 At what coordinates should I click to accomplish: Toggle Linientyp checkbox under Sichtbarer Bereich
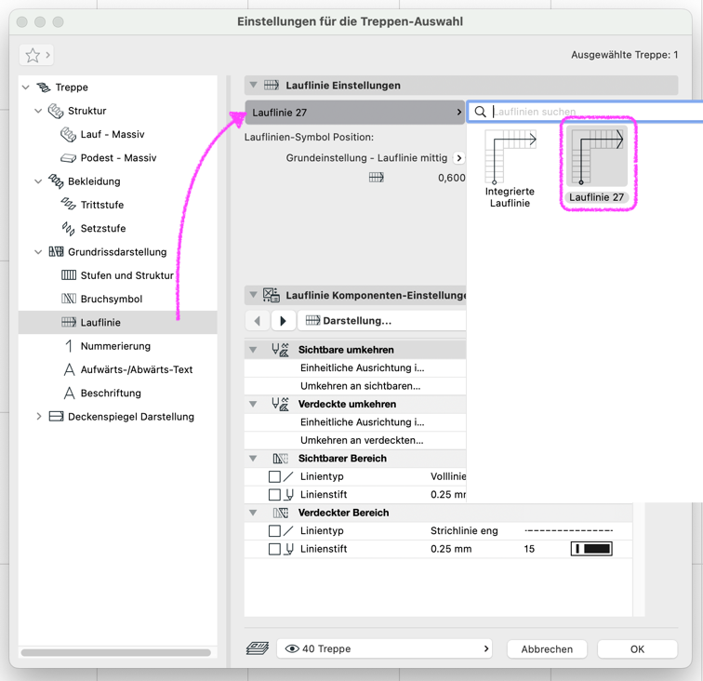[x=274, y=476]
